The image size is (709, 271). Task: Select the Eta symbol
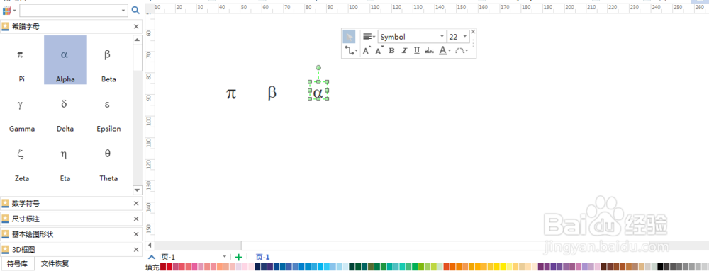click(65, 159)
